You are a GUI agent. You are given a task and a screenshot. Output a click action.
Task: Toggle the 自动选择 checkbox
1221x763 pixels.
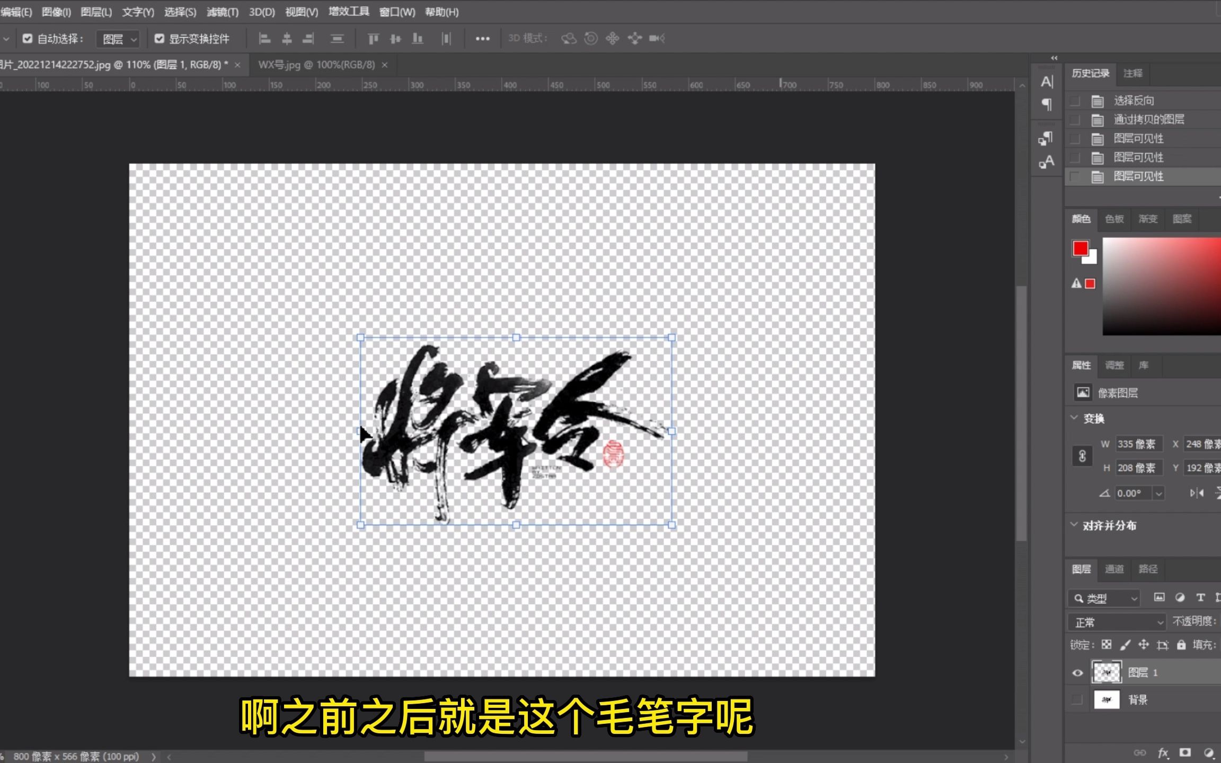coord(28,39)
